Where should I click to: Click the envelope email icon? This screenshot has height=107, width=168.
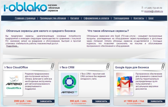[142, 11]
